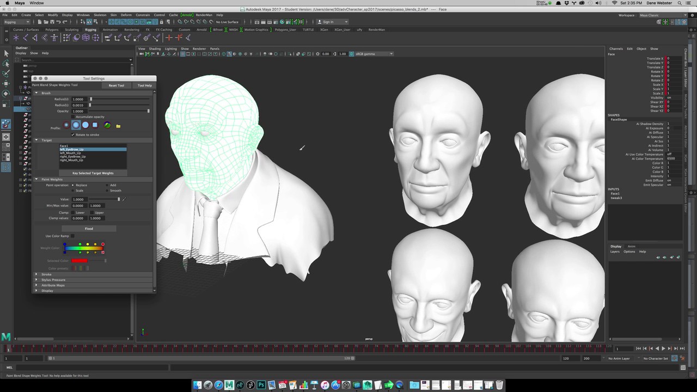Image resolution: width=697 pixels, height=392 pixels.
Task: Enable the Clamp Upper checkbox
Action: click(x=92, y=212)
